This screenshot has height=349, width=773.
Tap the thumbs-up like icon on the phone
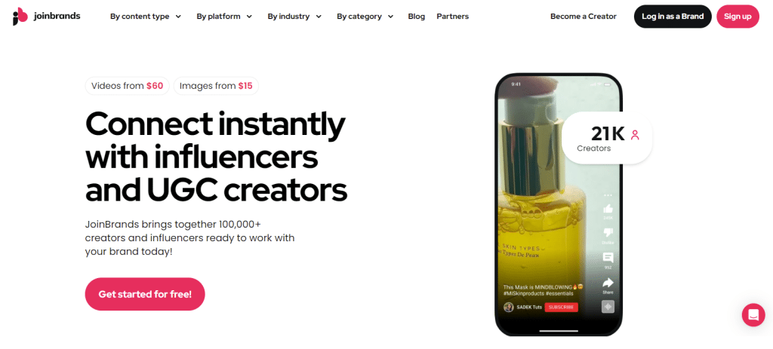(608, 209)
